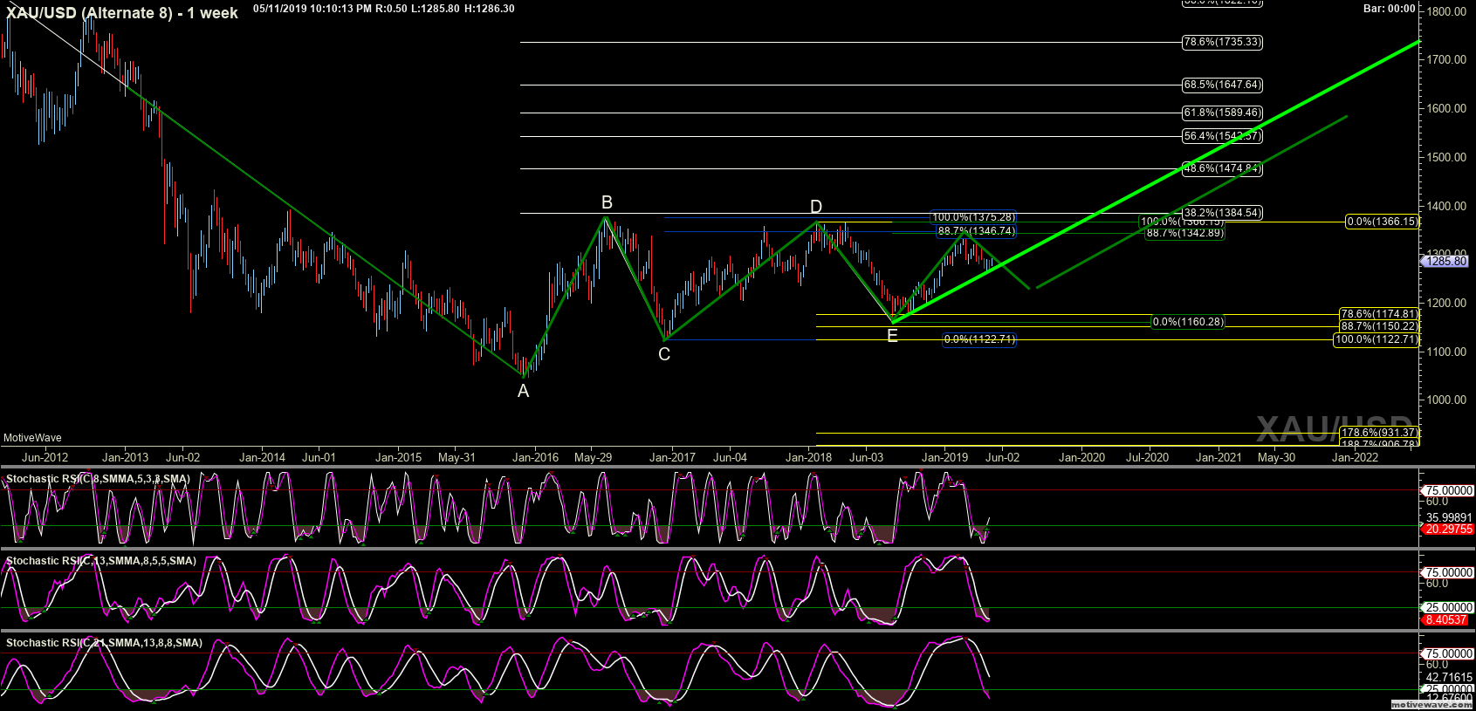Screen dimensions: 1476x711
Task: Click the yellow 0.0%(1366.15) level label
Action: [1383, 222]
